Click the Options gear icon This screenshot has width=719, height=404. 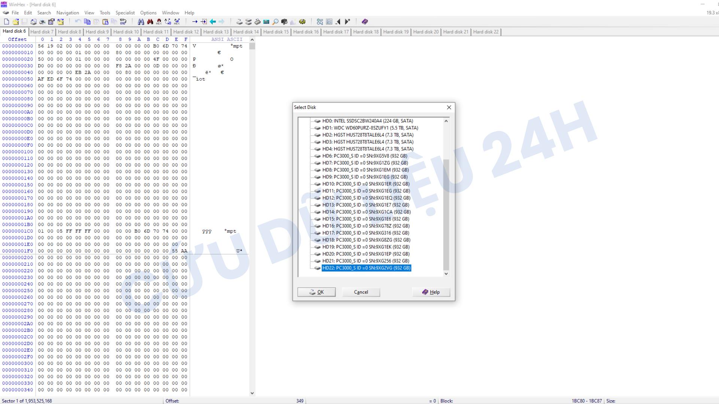tap(302, 22)
